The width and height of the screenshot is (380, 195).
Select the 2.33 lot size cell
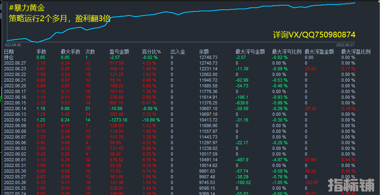[x=41, y=103]
